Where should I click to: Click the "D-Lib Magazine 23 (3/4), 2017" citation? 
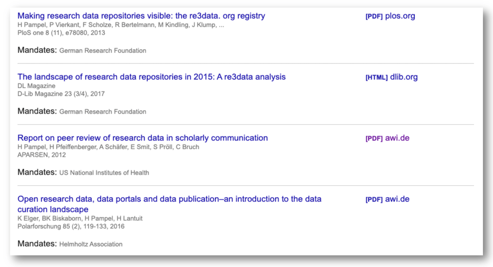[61, 94]
